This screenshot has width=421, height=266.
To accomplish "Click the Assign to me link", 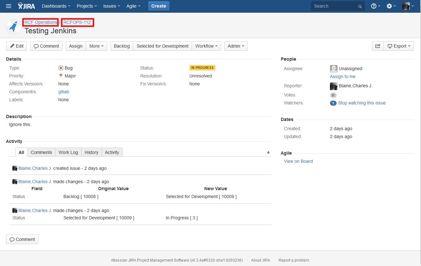I will [343, 76].
